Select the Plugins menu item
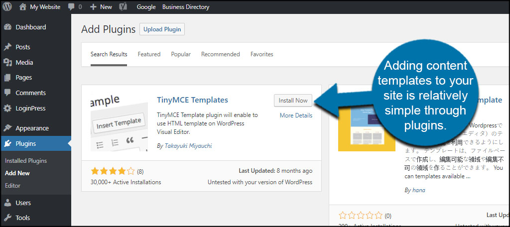 click(x=26, y=143)
